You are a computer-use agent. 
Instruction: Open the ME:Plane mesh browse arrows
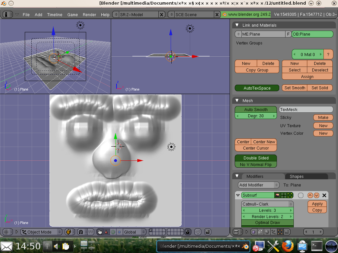click(x=238, y=34)
